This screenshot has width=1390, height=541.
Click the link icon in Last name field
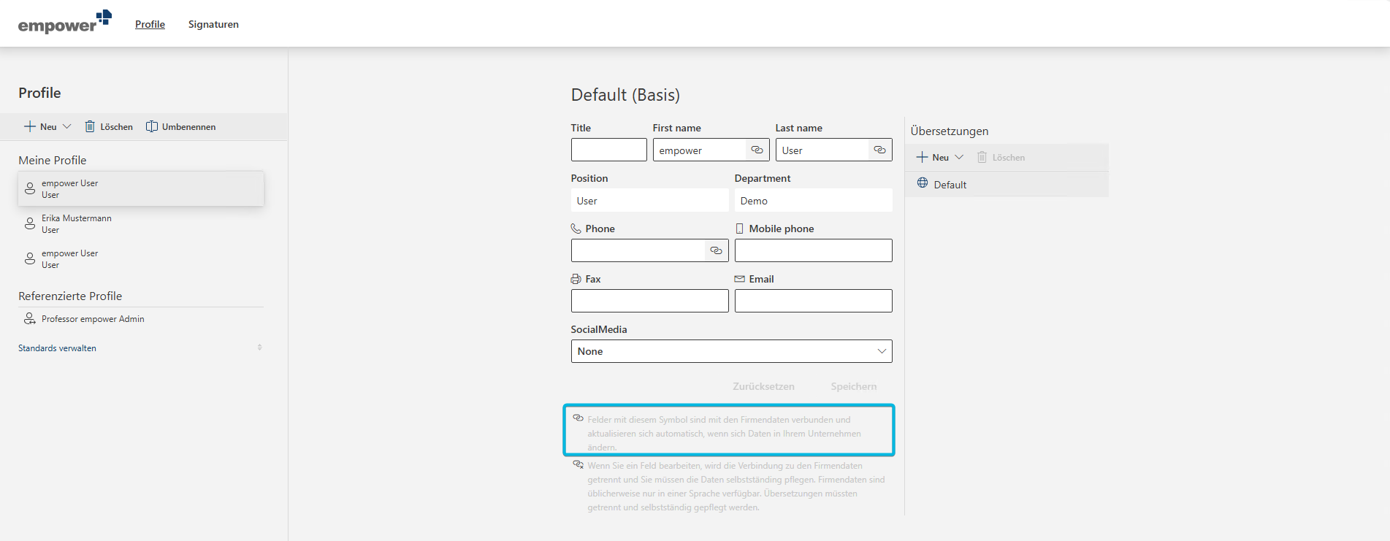point(880,150)
